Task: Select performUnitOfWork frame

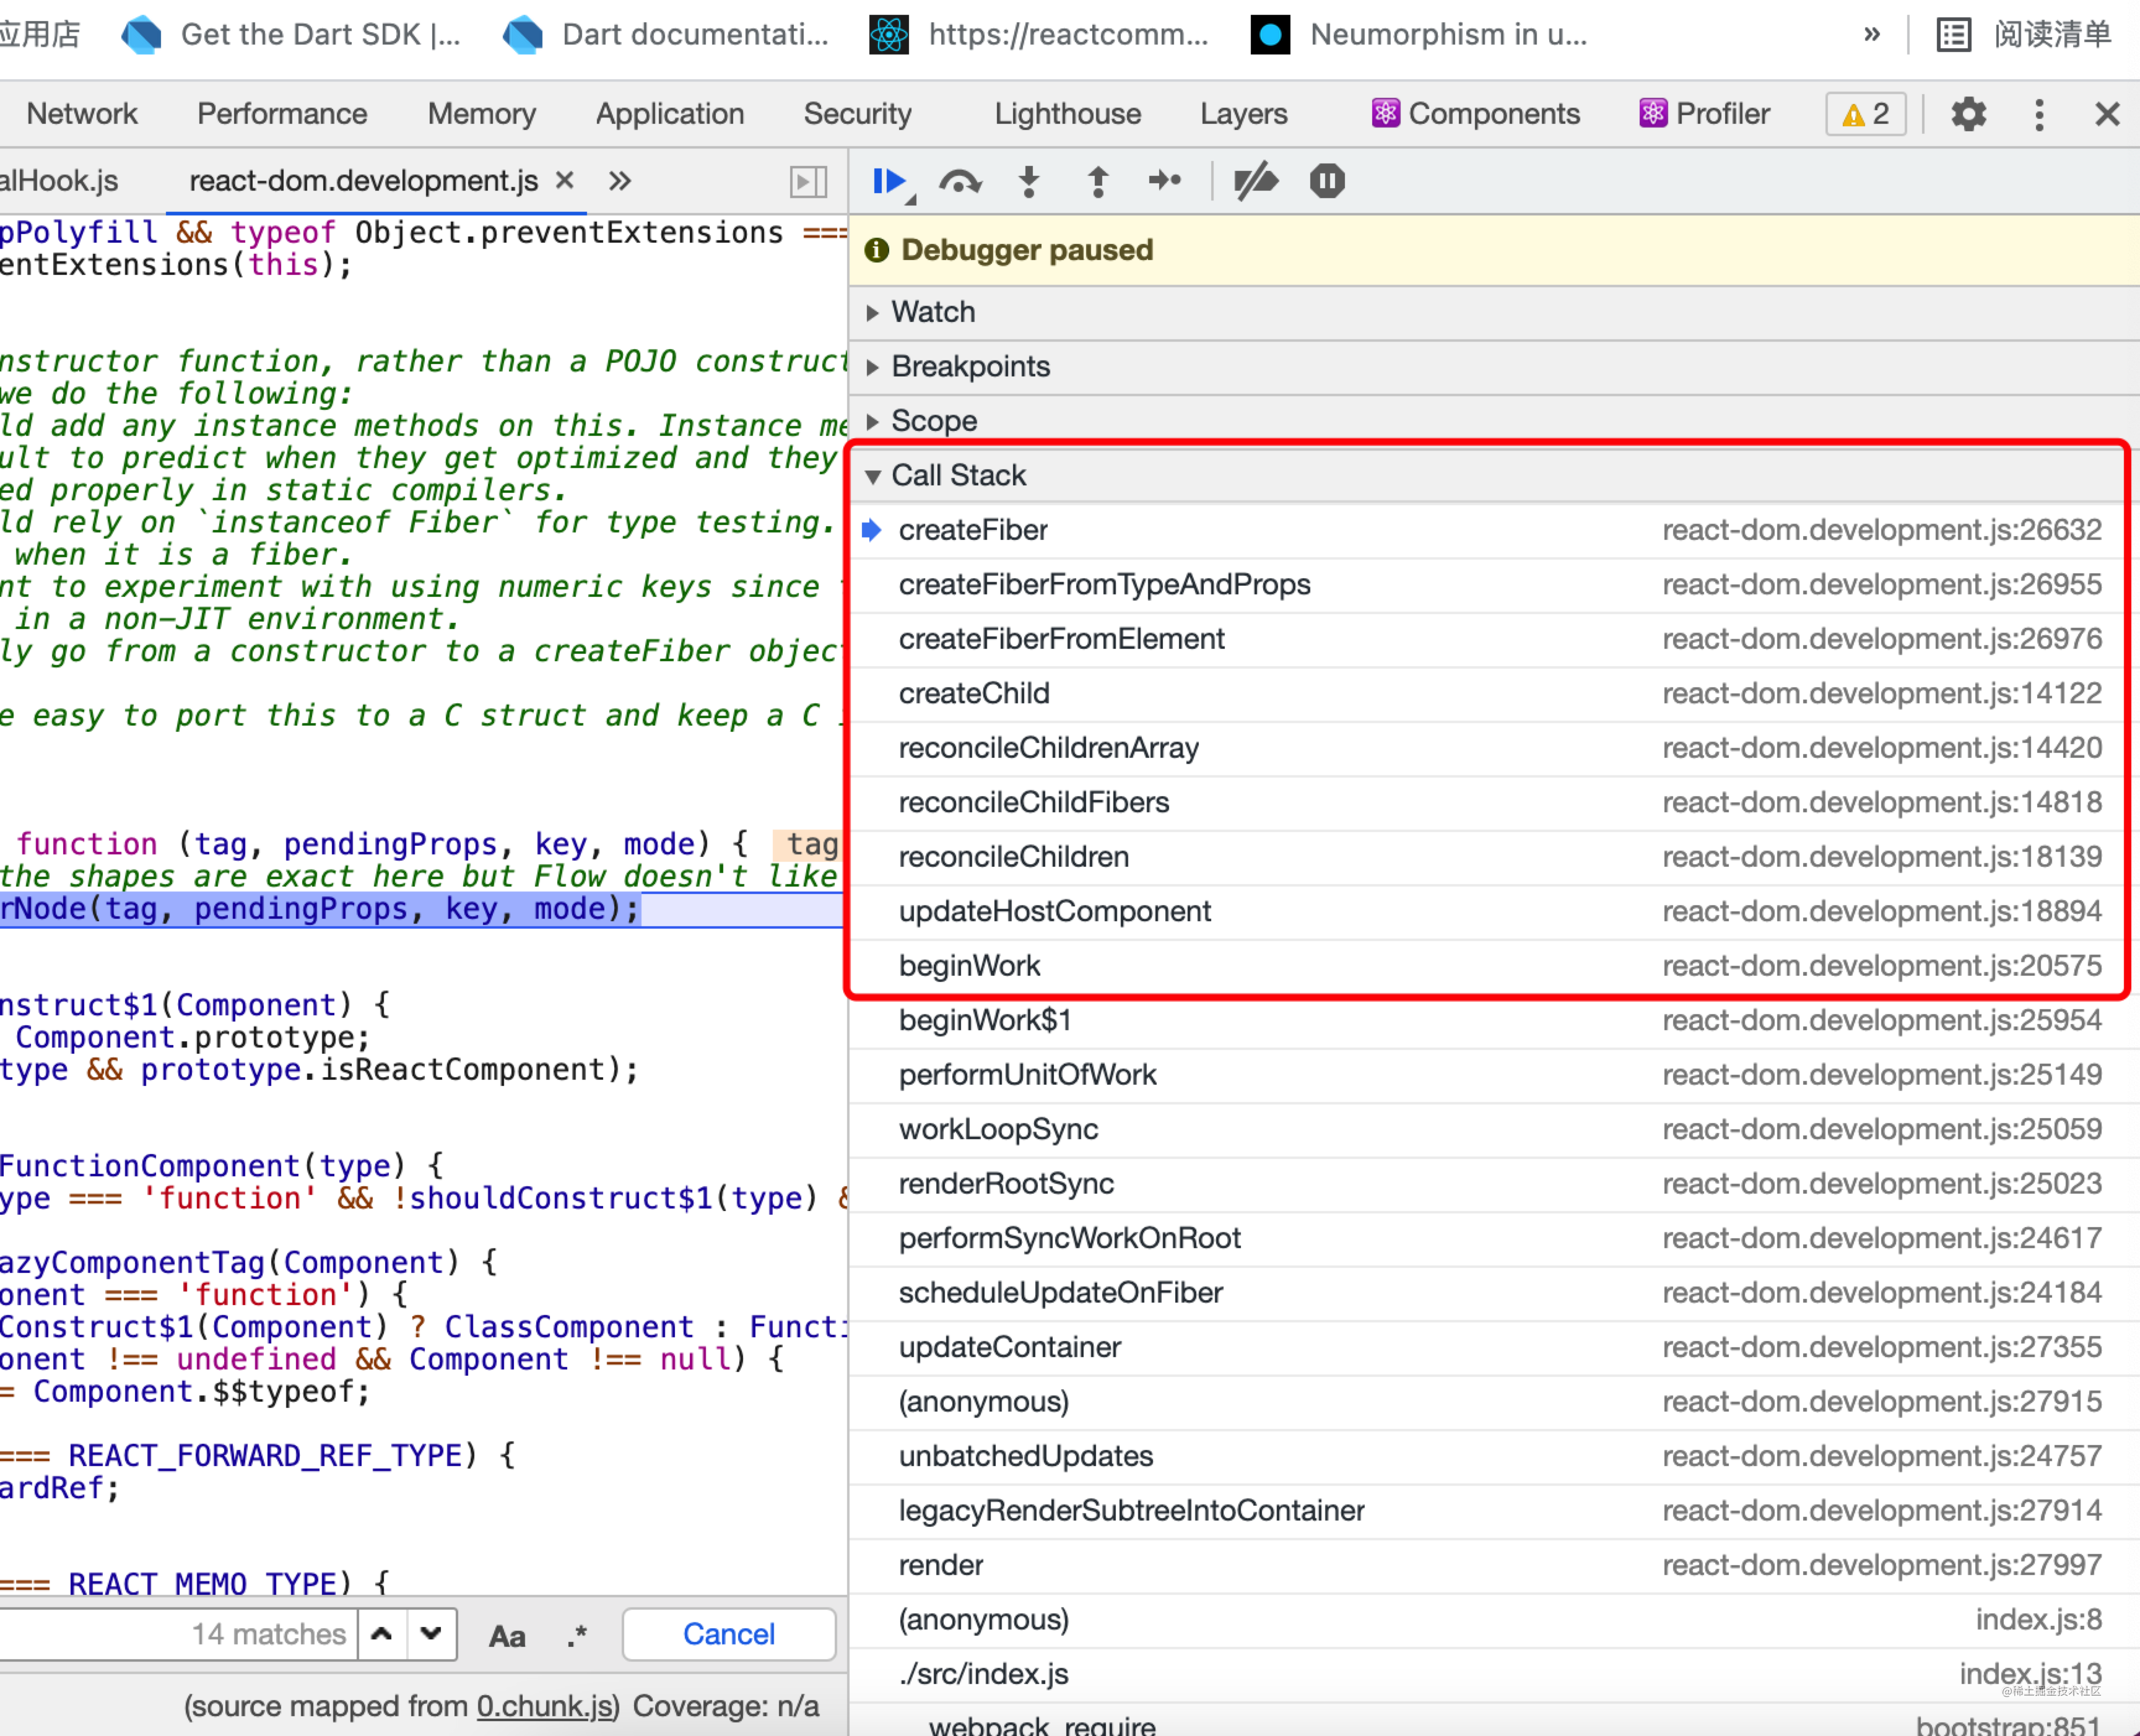Action: (x=1494, y=1075)
